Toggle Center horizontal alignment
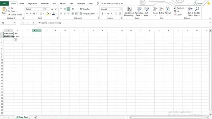 click(65, 14)
